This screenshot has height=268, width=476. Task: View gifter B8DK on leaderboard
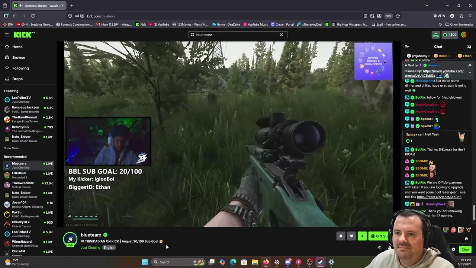(x=442, y=56)
